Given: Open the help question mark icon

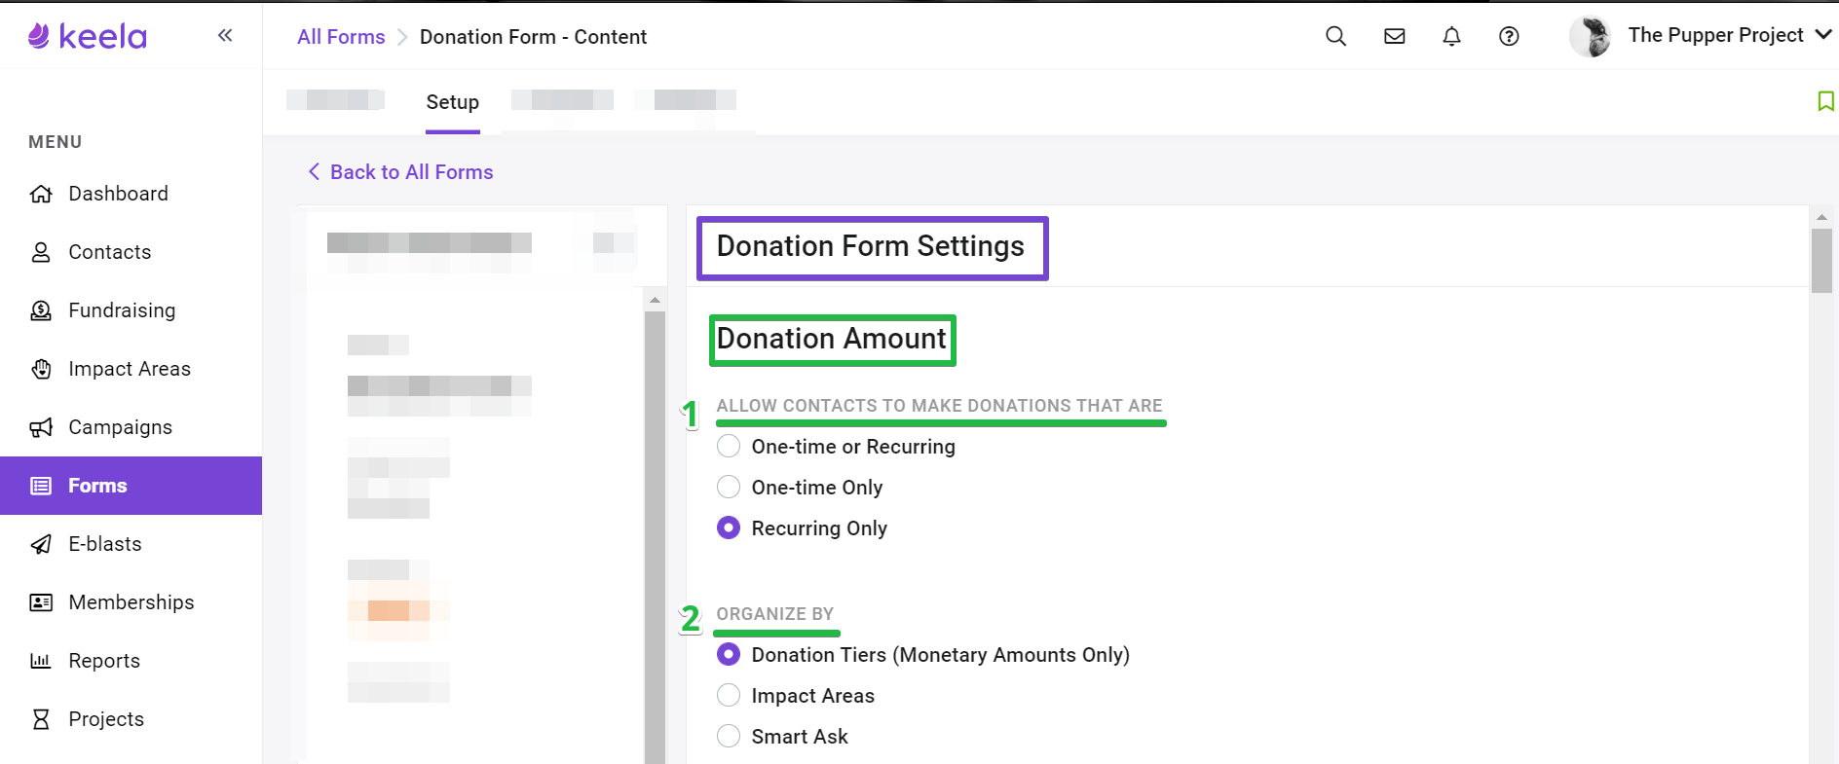Looking at the screenshot, I should pos(1509,36).
